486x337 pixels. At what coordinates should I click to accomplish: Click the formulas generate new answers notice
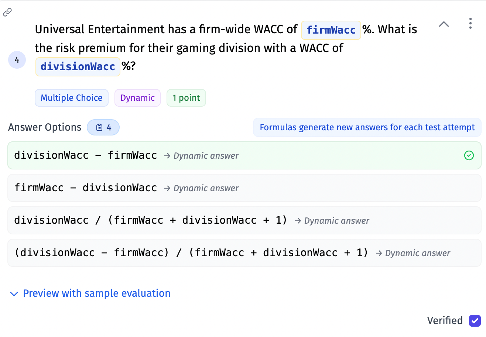(x=367, y=127)
